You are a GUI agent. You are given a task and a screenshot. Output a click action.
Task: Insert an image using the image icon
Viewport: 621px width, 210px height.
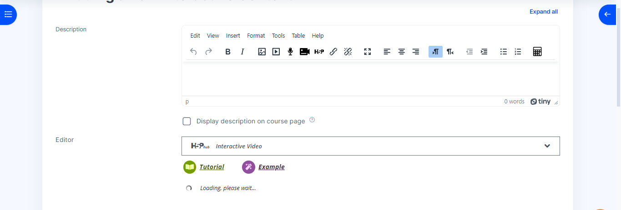point(262,52)
